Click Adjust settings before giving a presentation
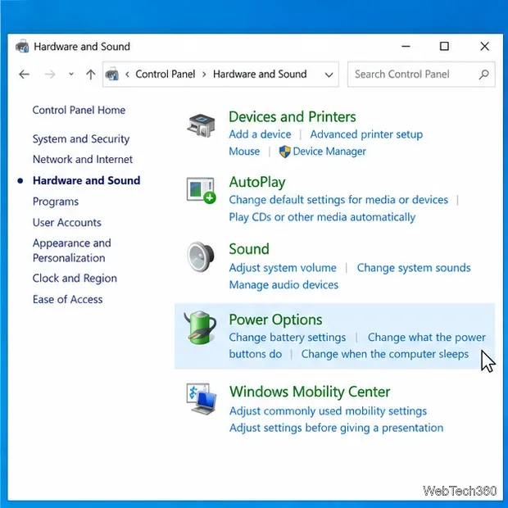508x508 pixels. (x=336, y=428)
